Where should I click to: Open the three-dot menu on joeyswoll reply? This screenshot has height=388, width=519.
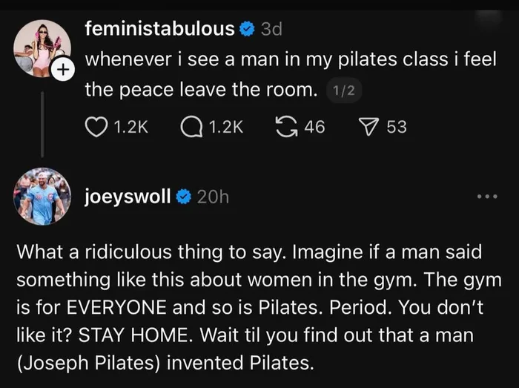point(487,197)
